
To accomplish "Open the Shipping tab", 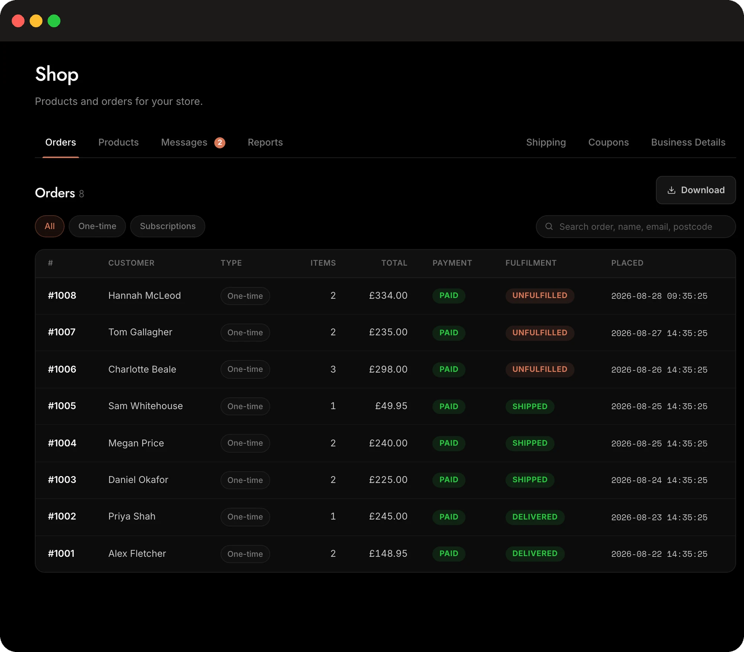I will point(546,142).
